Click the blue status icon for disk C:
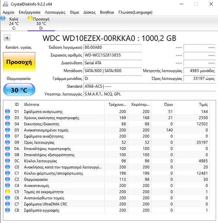The height and width of the screenshot is (223, 218). click(x=3, y=19)
